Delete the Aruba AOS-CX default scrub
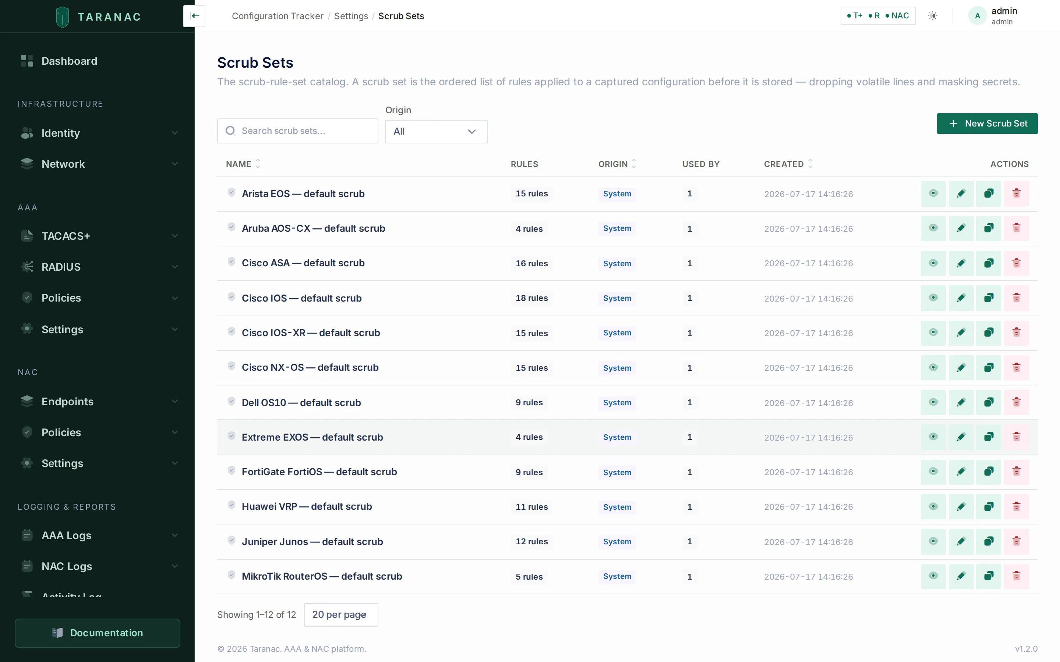The width and height of the screenshot is (1060, 662). point(1016,228)
